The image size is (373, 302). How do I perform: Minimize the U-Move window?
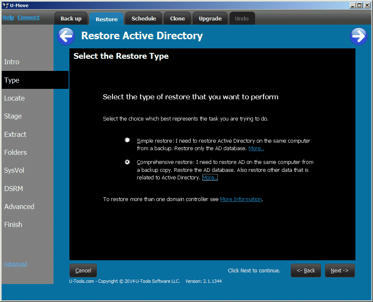tap(353, 5)
